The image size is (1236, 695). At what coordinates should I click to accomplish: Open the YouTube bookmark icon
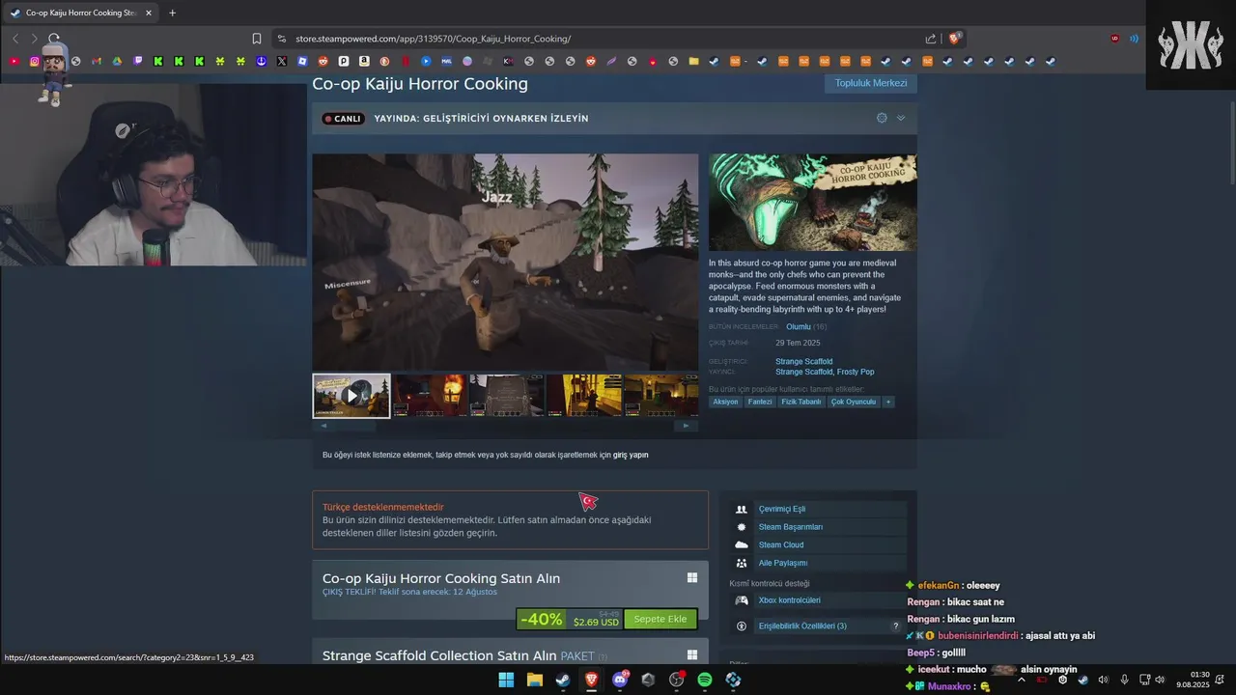(x=14, y=61)
